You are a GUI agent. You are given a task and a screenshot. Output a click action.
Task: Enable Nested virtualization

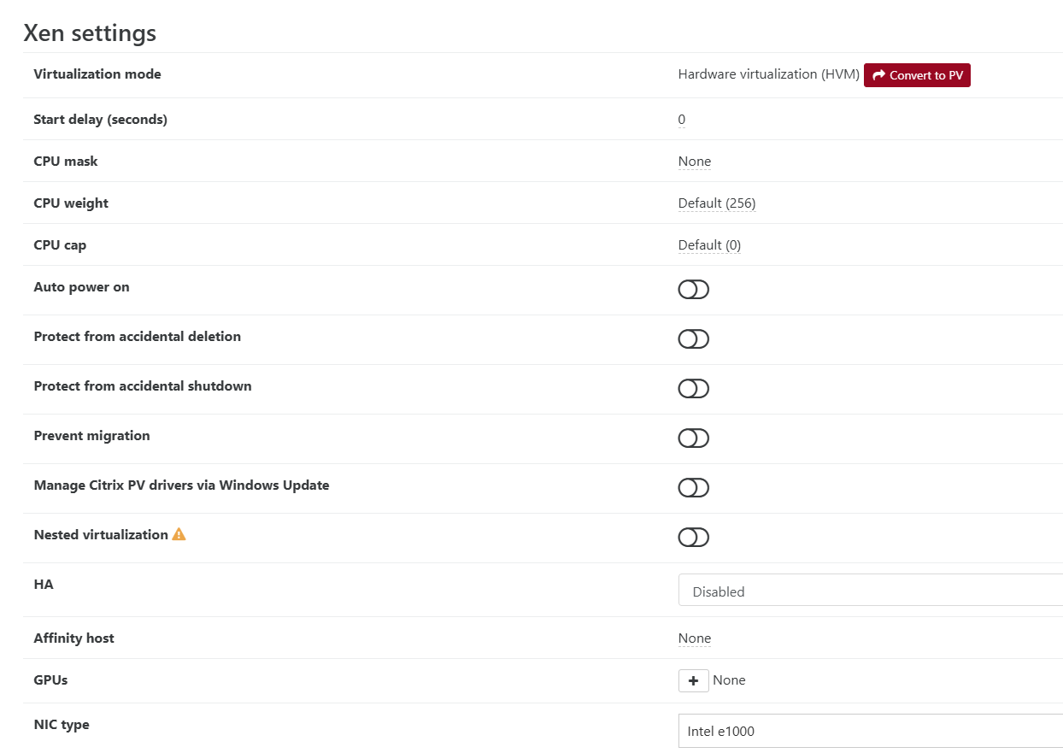point(693,537)
